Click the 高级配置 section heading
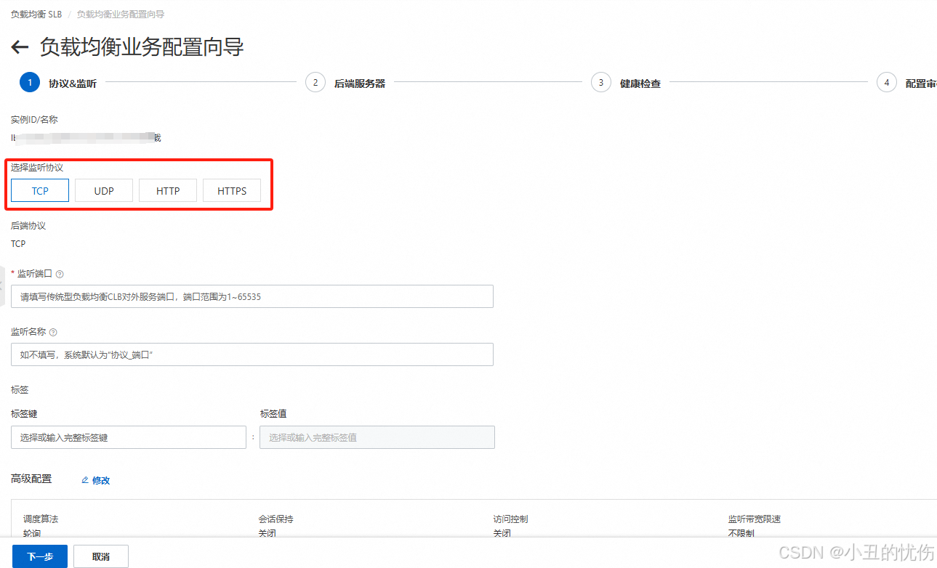 [31, 479]
